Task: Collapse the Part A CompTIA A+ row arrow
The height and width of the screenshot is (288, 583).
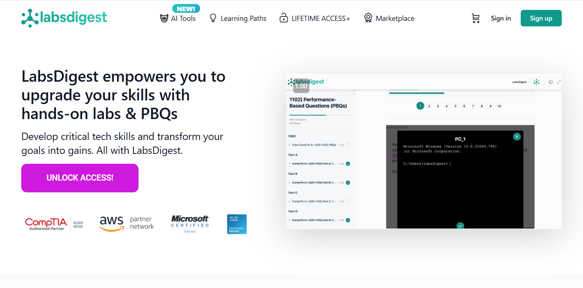Action: coord(289,164)
